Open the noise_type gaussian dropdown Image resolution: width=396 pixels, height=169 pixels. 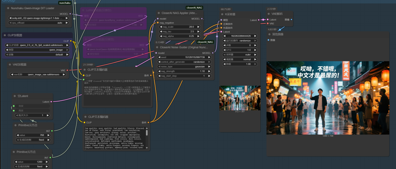184,66
